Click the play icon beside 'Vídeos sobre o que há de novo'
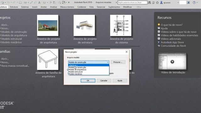This screenshot has width=201, height=113. (159, 31)
